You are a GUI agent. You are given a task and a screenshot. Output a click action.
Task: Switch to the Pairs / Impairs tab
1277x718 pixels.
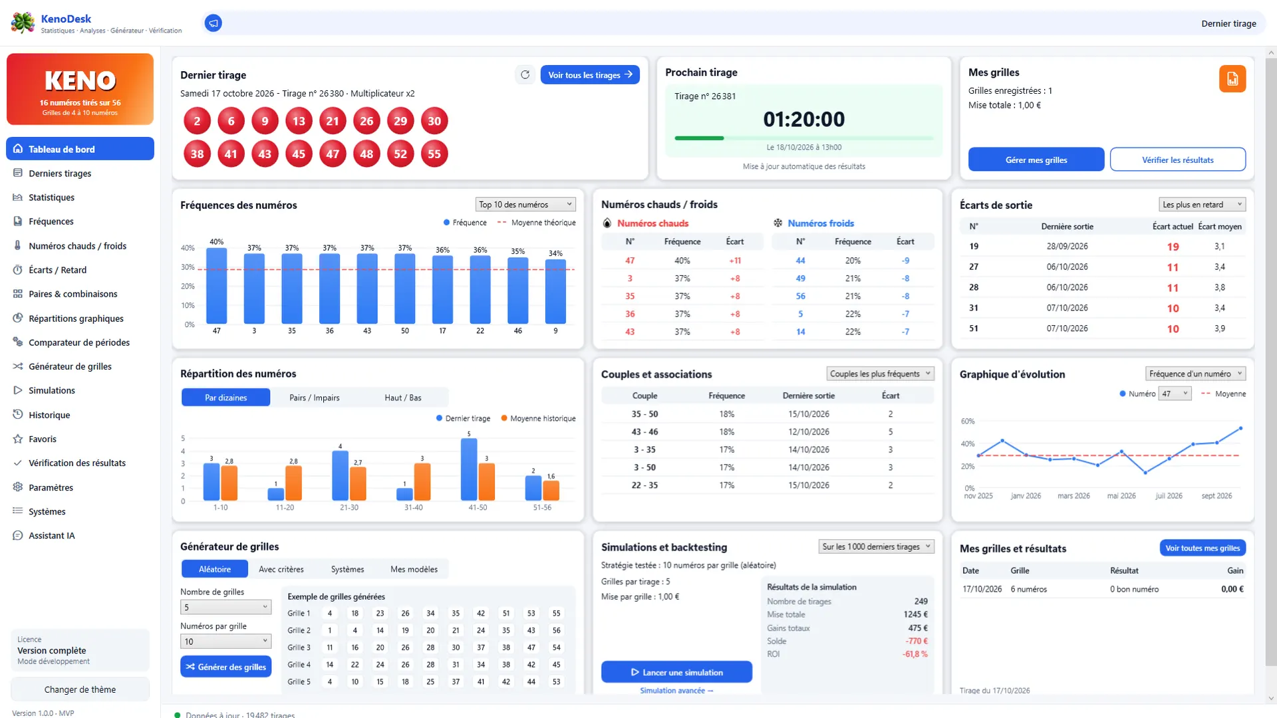pyautogui.click(x=314, y=398)
